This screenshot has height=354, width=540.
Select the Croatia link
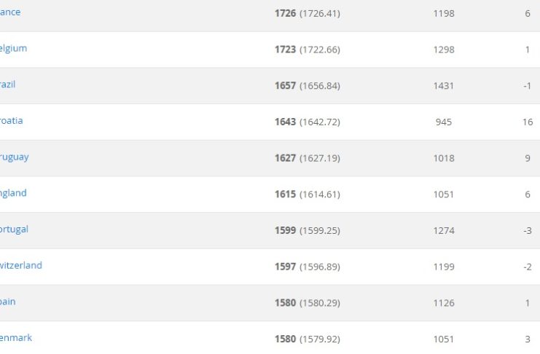11,120
